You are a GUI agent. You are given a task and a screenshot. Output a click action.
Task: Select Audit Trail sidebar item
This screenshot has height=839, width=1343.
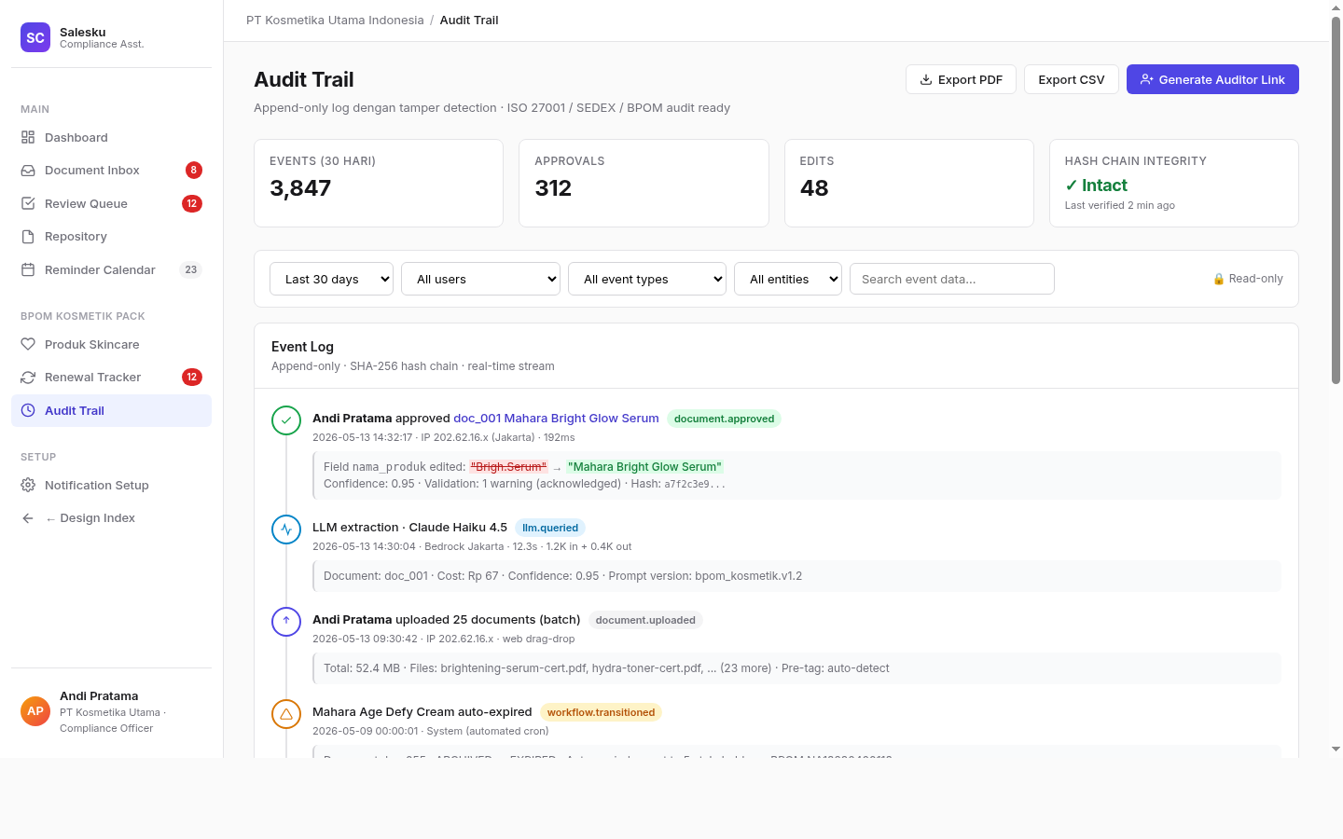111,410
